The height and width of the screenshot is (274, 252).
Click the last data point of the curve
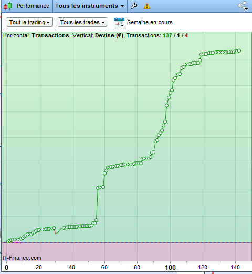[239, 51]
